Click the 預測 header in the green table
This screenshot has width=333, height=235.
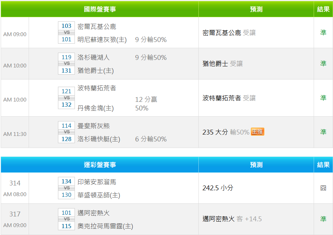256,9
